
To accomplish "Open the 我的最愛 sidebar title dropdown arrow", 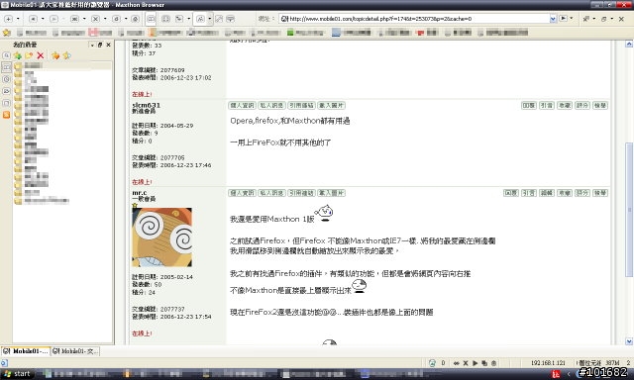I will (92, 46).
